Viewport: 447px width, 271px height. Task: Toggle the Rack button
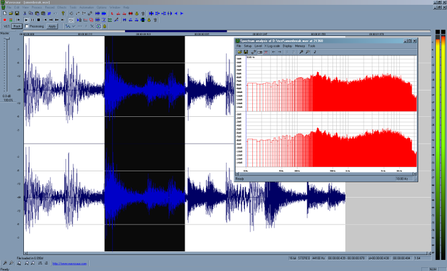point(17,26)
